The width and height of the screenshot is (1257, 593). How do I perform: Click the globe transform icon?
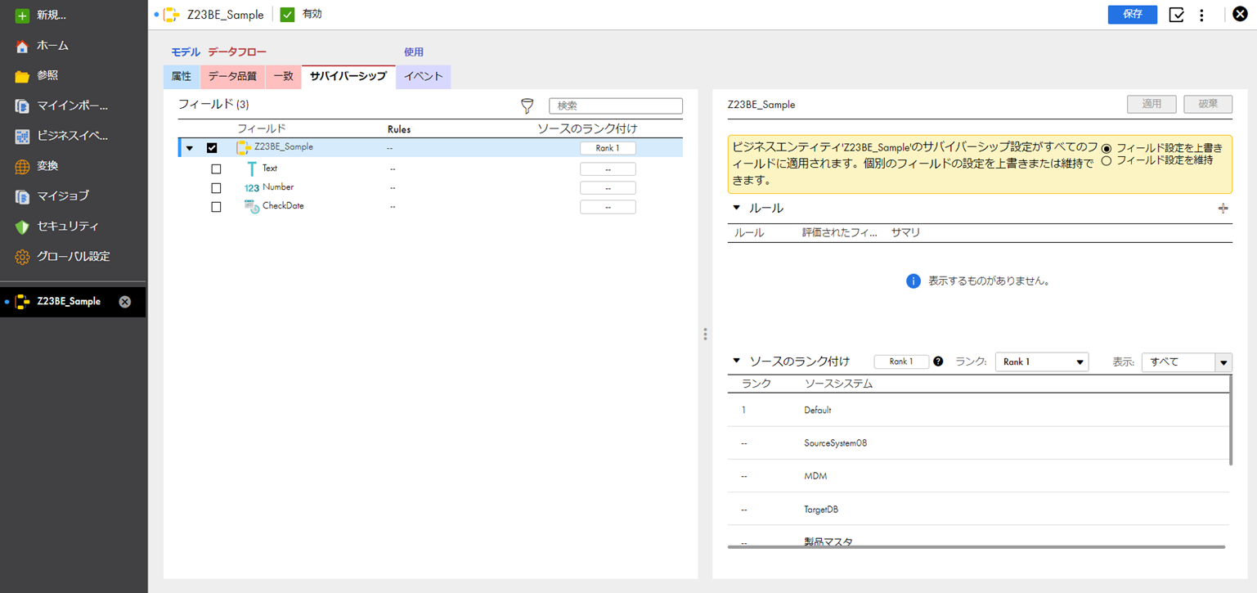tap(22, 166)
